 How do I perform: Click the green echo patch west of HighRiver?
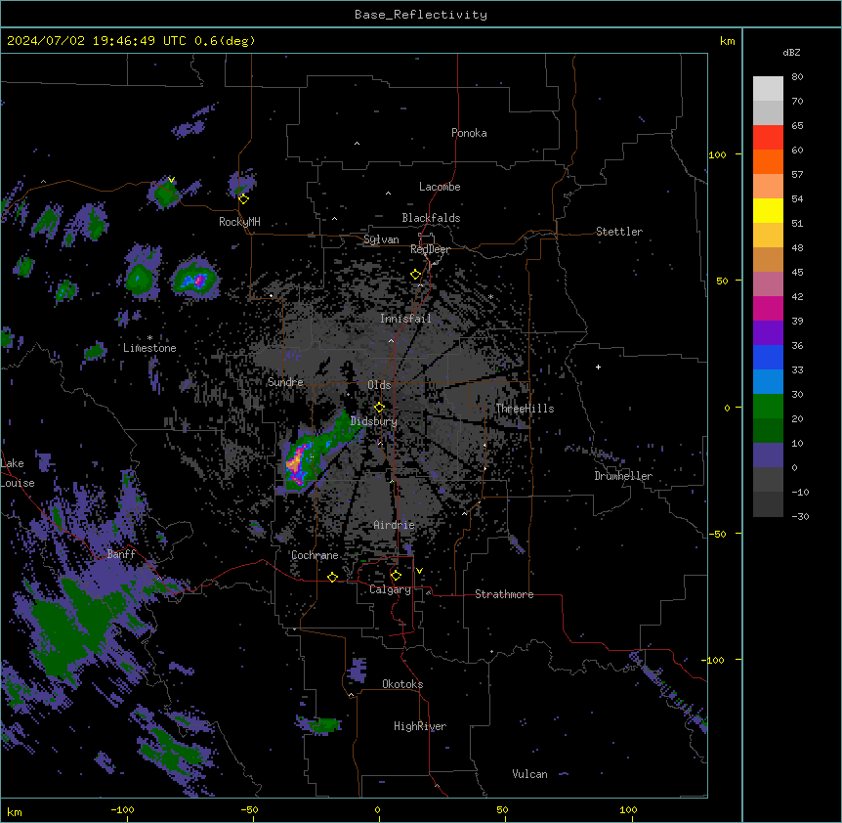click(x=325, y=725)
